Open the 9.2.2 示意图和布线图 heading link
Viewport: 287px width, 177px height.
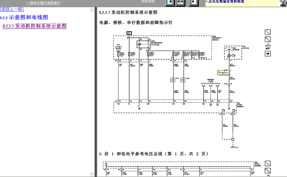[x=24, y=18]
